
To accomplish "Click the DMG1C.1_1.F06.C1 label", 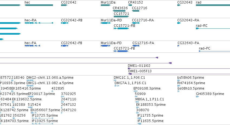I will pos(129,78).
